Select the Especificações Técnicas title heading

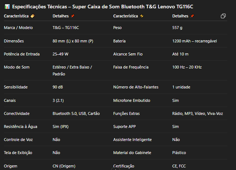pyautogui.click(x=103, y=7)
